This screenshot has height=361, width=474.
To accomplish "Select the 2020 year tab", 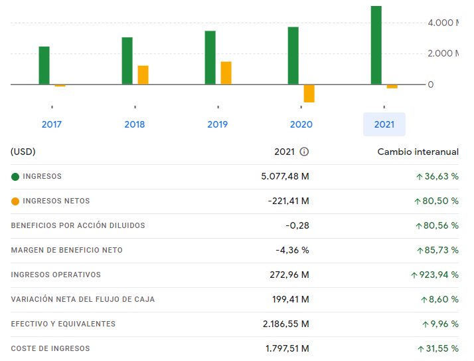I will click(301, 124).
